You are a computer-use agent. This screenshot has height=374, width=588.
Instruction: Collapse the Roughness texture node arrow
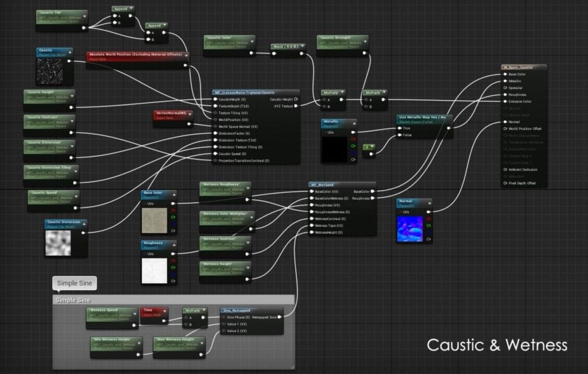pyautogui.click(x=174, y=245)
